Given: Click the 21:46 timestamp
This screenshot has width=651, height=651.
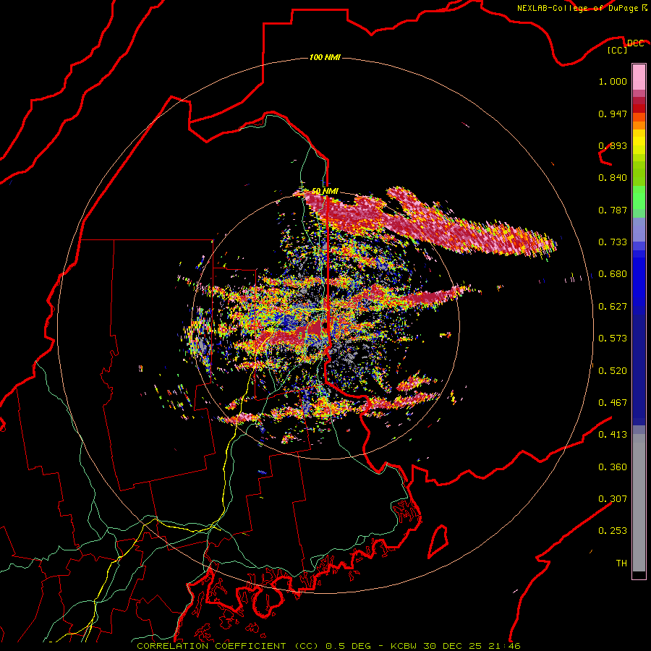Looking at the screenshot, I should pos(503,646).
